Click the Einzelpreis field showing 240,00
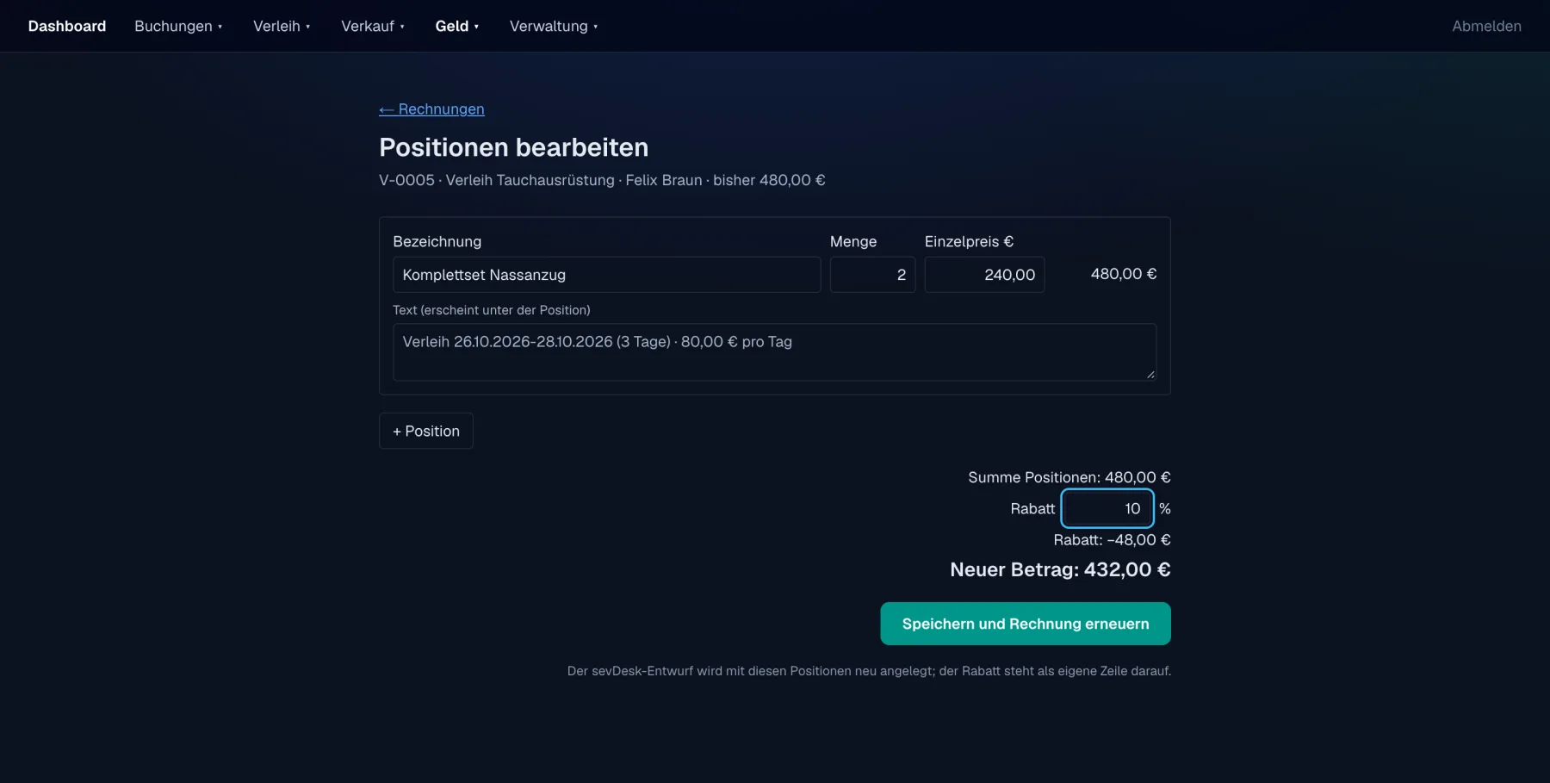This screenshot has height=783, width=1550. point(984,275)
